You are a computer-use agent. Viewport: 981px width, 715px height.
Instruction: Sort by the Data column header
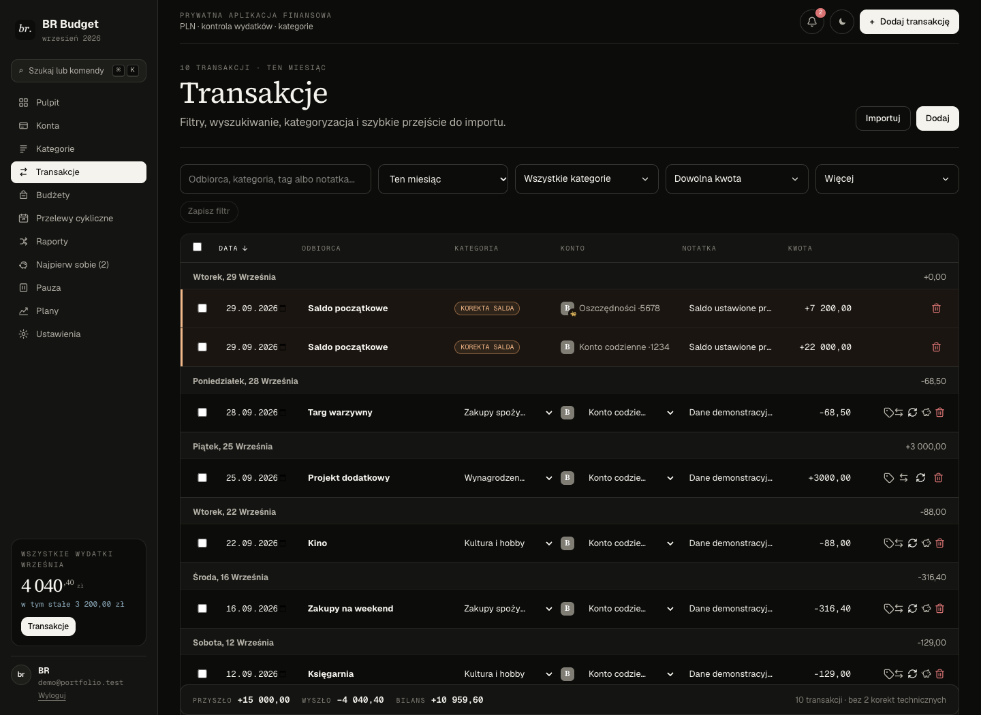coord(233,249)
